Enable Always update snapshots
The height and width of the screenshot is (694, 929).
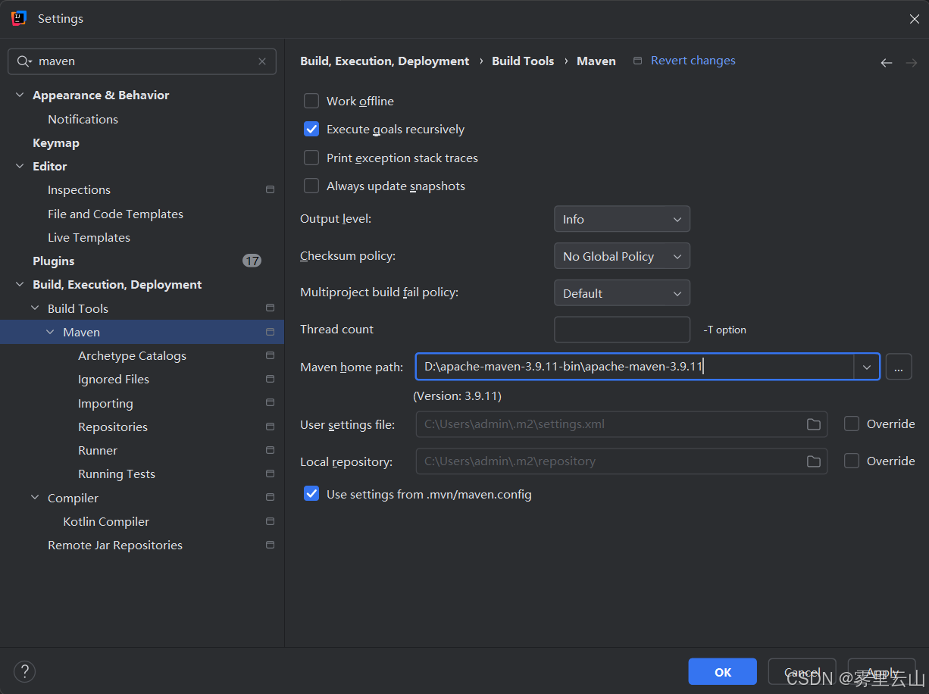coord(311,186)
